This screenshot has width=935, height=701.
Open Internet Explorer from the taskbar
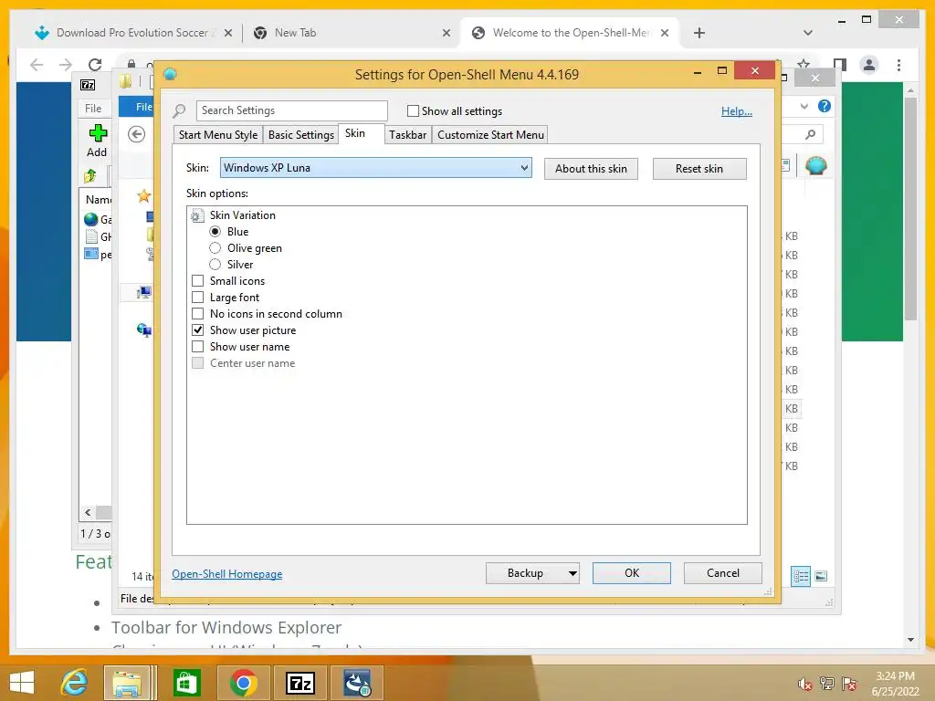pos(75,683)
